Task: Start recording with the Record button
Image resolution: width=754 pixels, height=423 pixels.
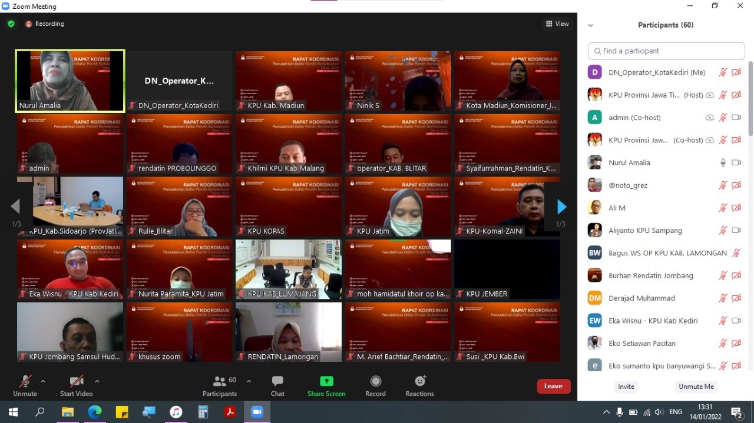Action: pyautogui.click(x=375, y=385)
